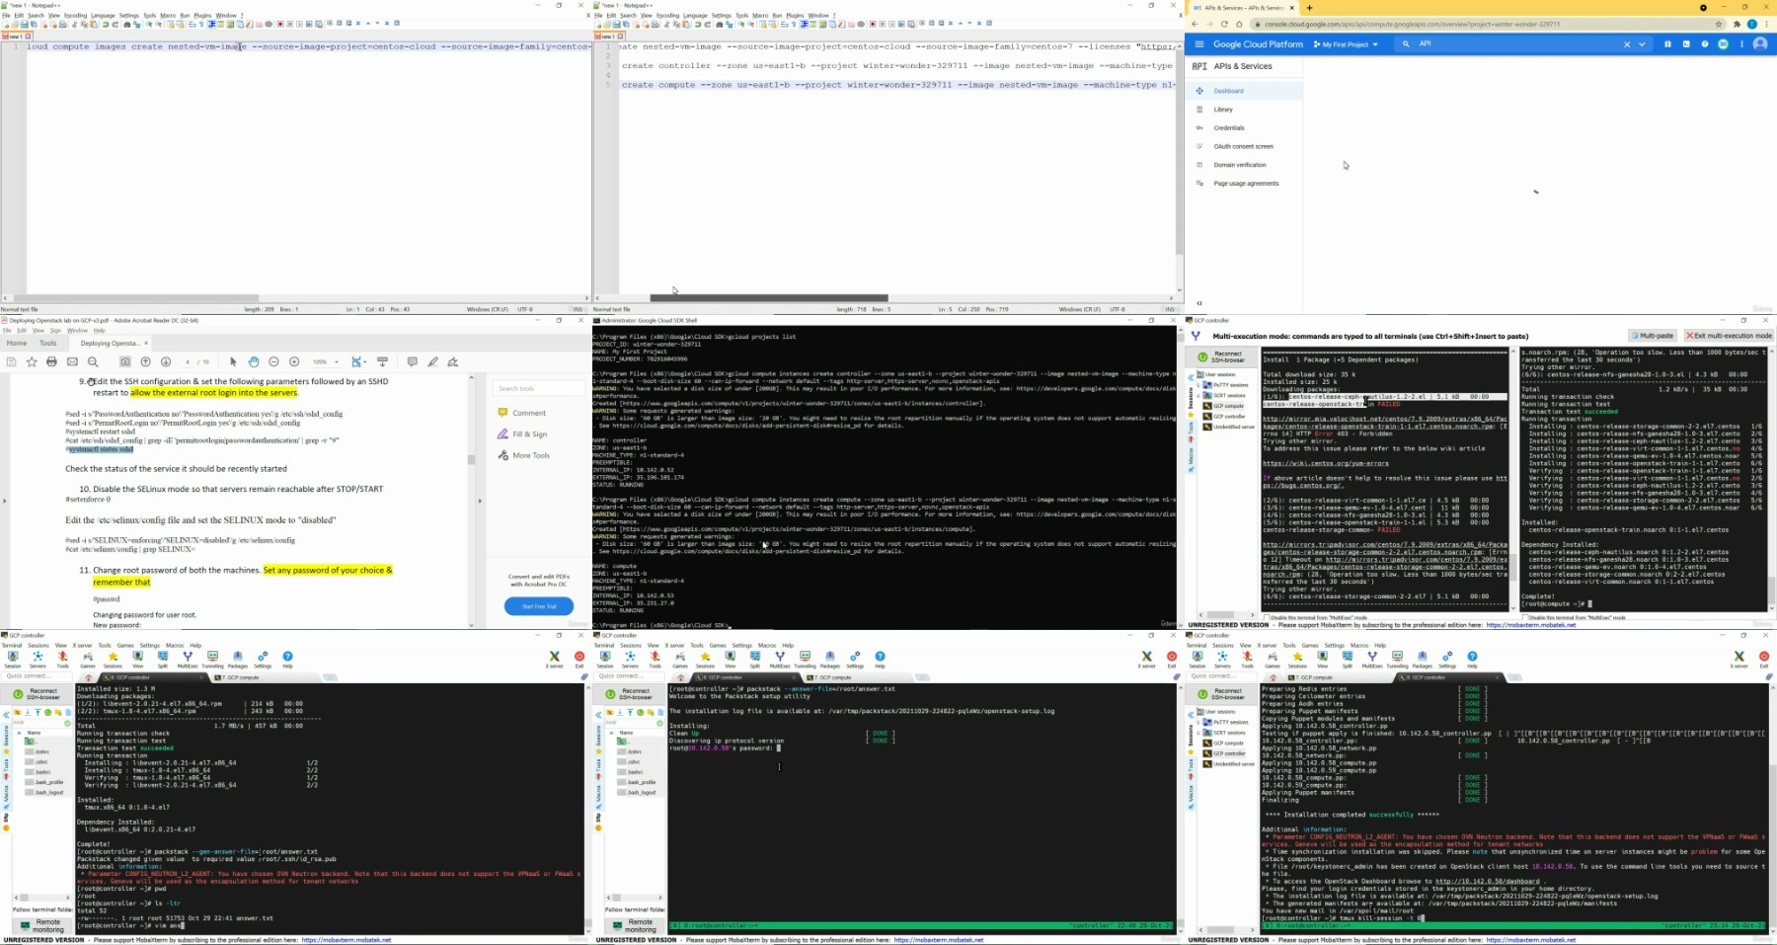Click the print icon in Acrobat Reader

click(x=51, y=362)
